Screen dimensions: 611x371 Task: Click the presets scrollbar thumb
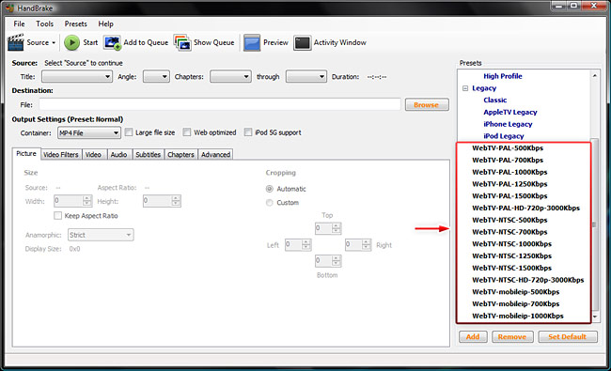(x=595, y=224)
